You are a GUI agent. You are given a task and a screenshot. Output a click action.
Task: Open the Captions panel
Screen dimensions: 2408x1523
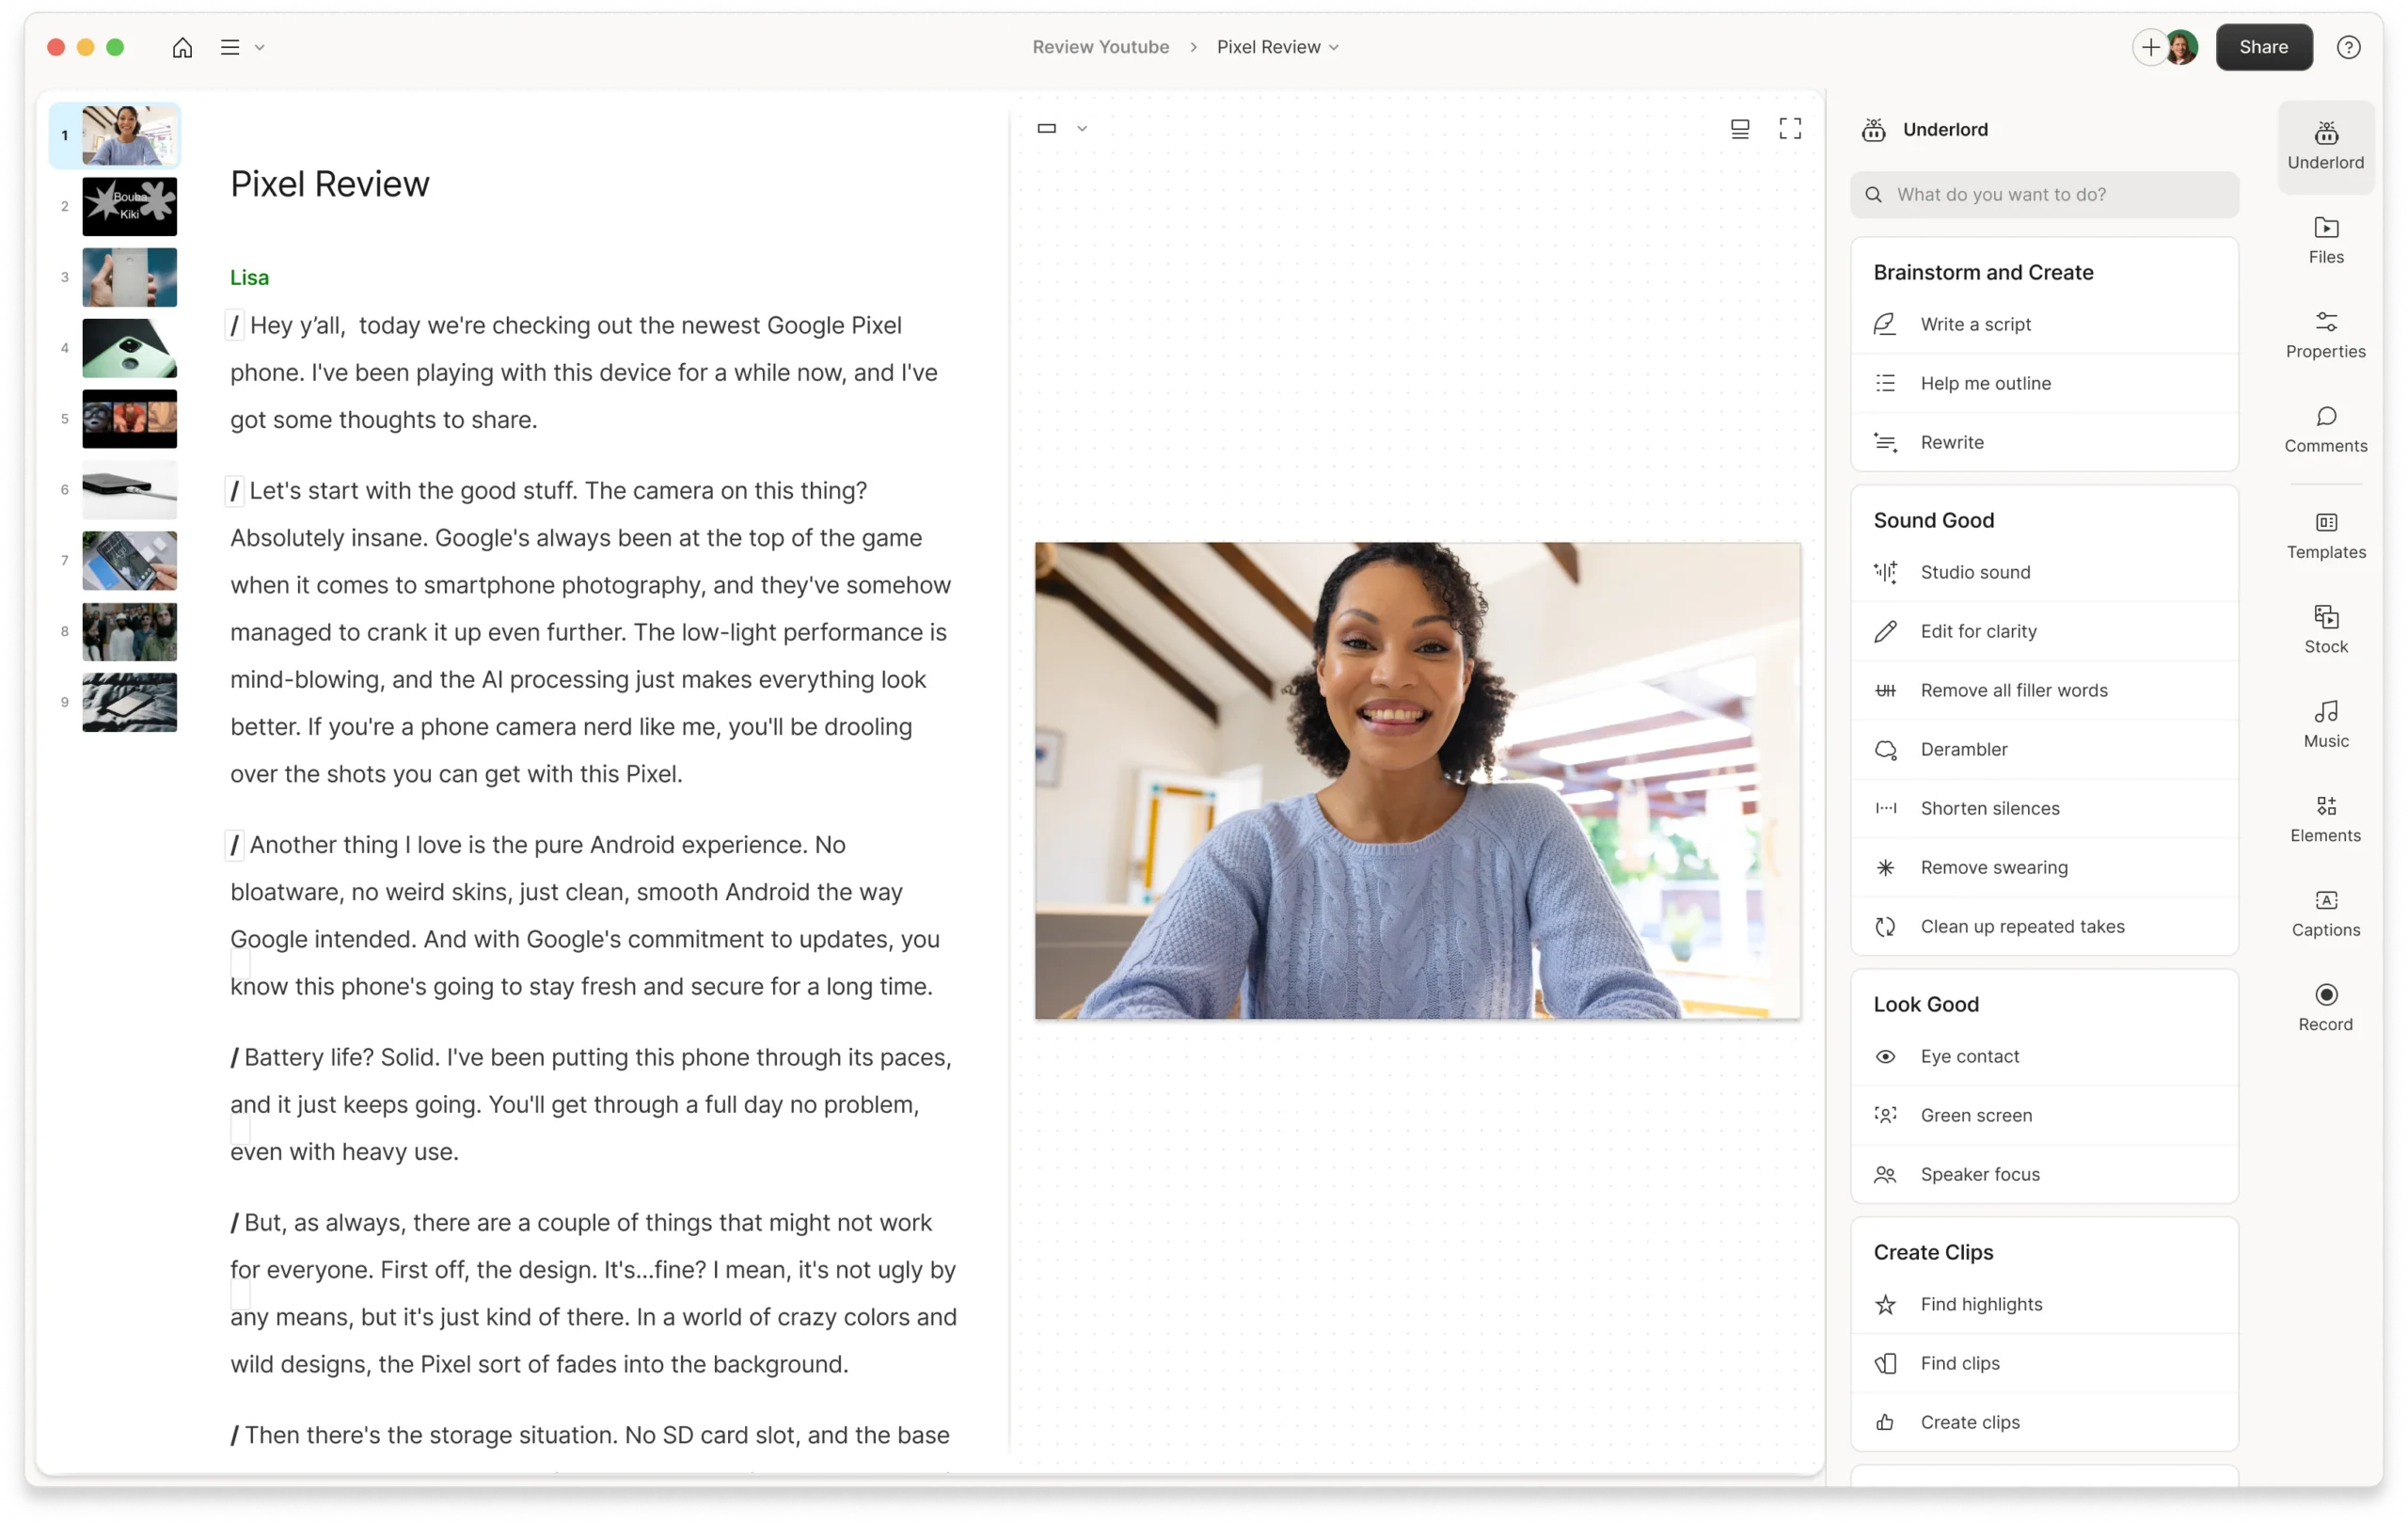click(2325, 912)
